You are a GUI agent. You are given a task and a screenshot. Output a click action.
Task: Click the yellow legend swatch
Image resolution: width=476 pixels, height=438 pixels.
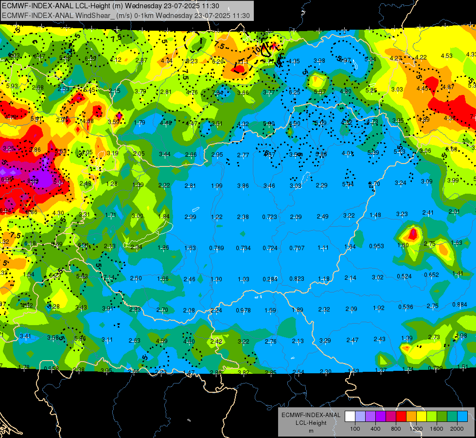click(422, 417)
